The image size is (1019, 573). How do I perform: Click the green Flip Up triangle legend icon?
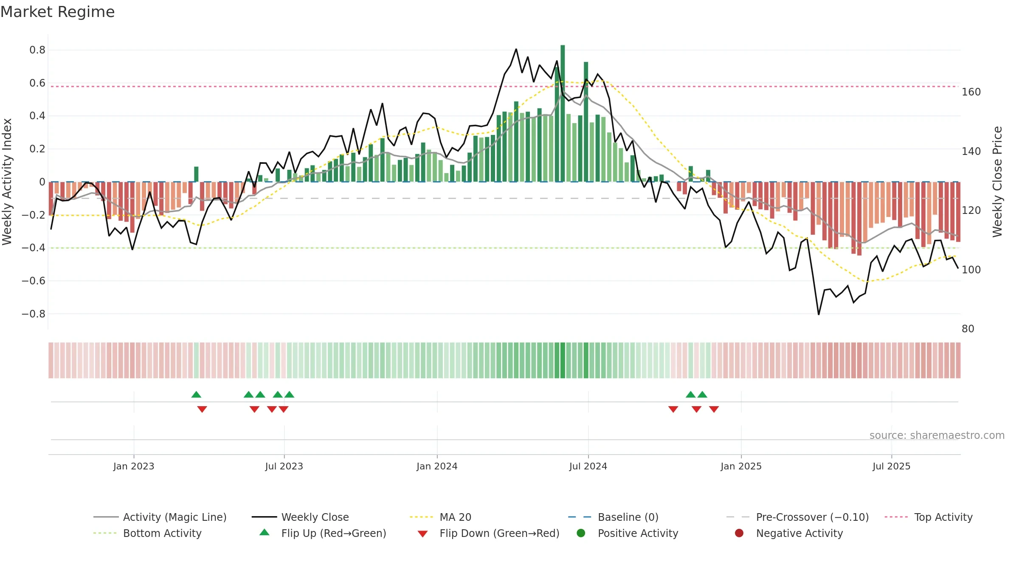[x=265, y=532]
